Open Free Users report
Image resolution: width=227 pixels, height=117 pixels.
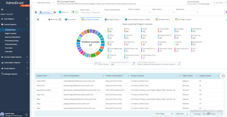coord(9,48)
